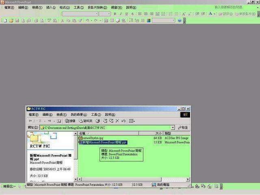The width and height of the screenshot is (260, 195).
Task: Toggle Bold formatting
Action: [x=115, y=14]
